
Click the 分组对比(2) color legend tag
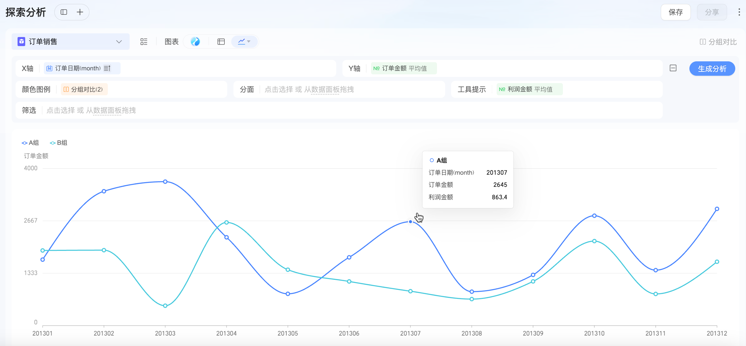tap(84, 89)
